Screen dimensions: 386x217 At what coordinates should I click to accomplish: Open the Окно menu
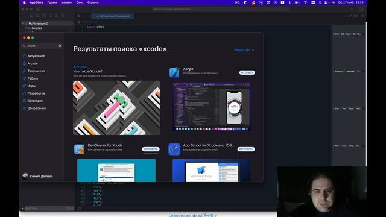click(80, 2)
